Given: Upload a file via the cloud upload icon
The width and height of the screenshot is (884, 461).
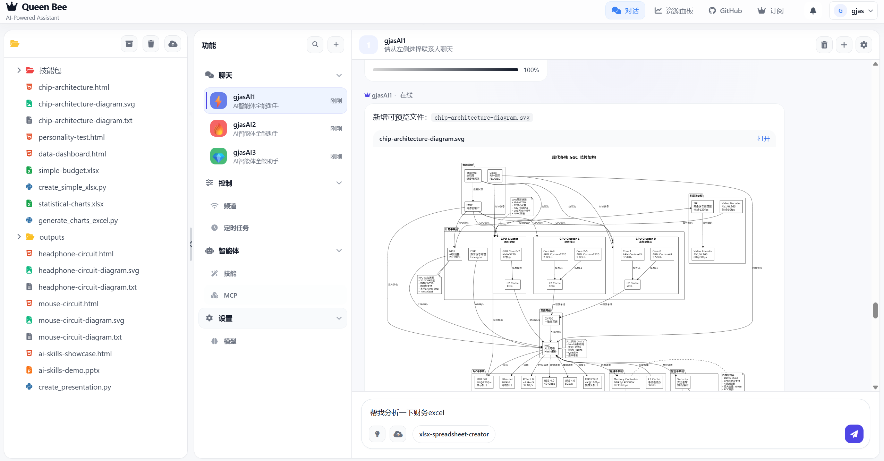Looking at the screenshot, I should coord(173,44).
